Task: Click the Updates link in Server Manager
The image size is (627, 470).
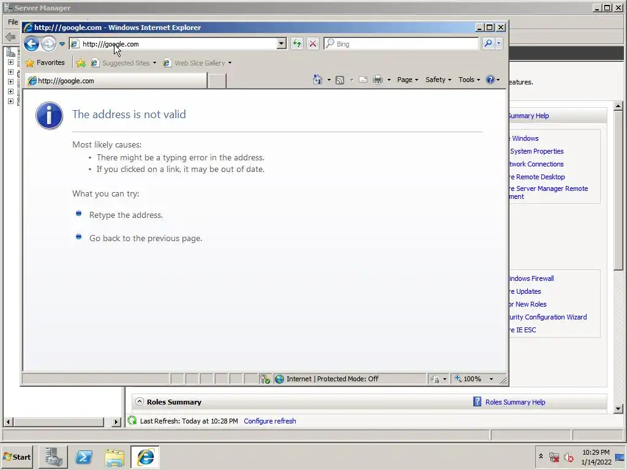Action: tap(525, 291)
